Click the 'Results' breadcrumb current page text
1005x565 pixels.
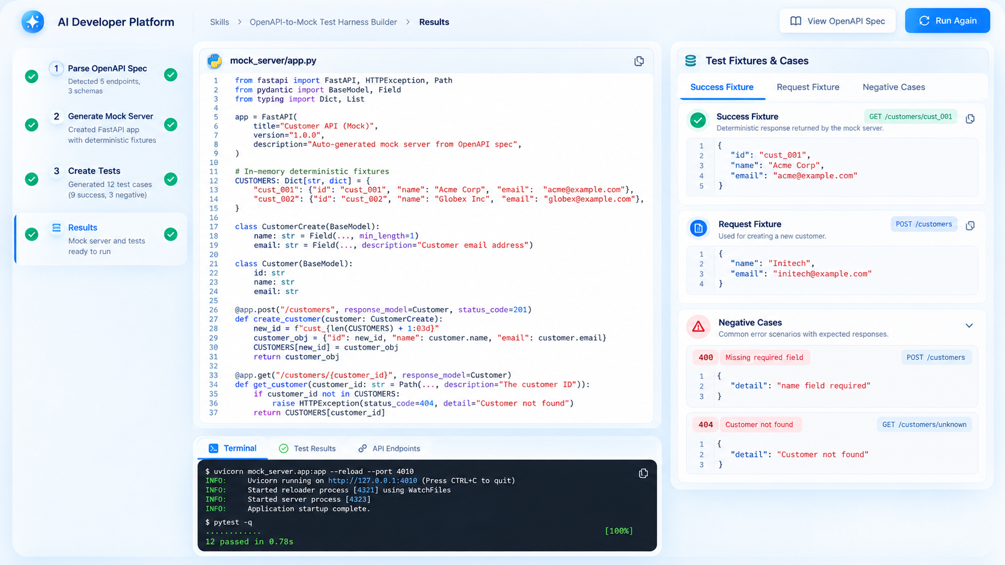(x=434, y=22)
